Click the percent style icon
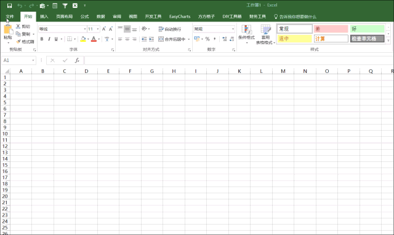Viewport: 394px width, 235px height. coord(207,39)
